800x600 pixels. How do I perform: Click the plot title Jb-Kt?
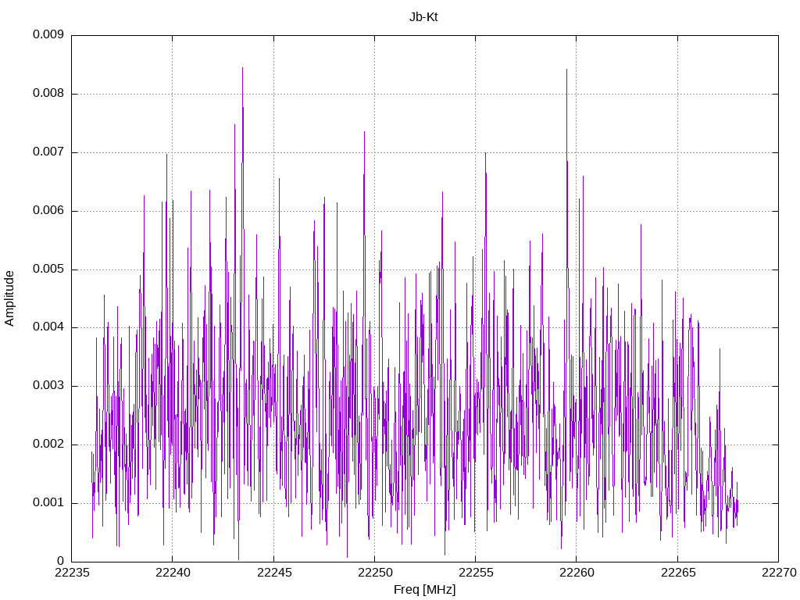423,17
